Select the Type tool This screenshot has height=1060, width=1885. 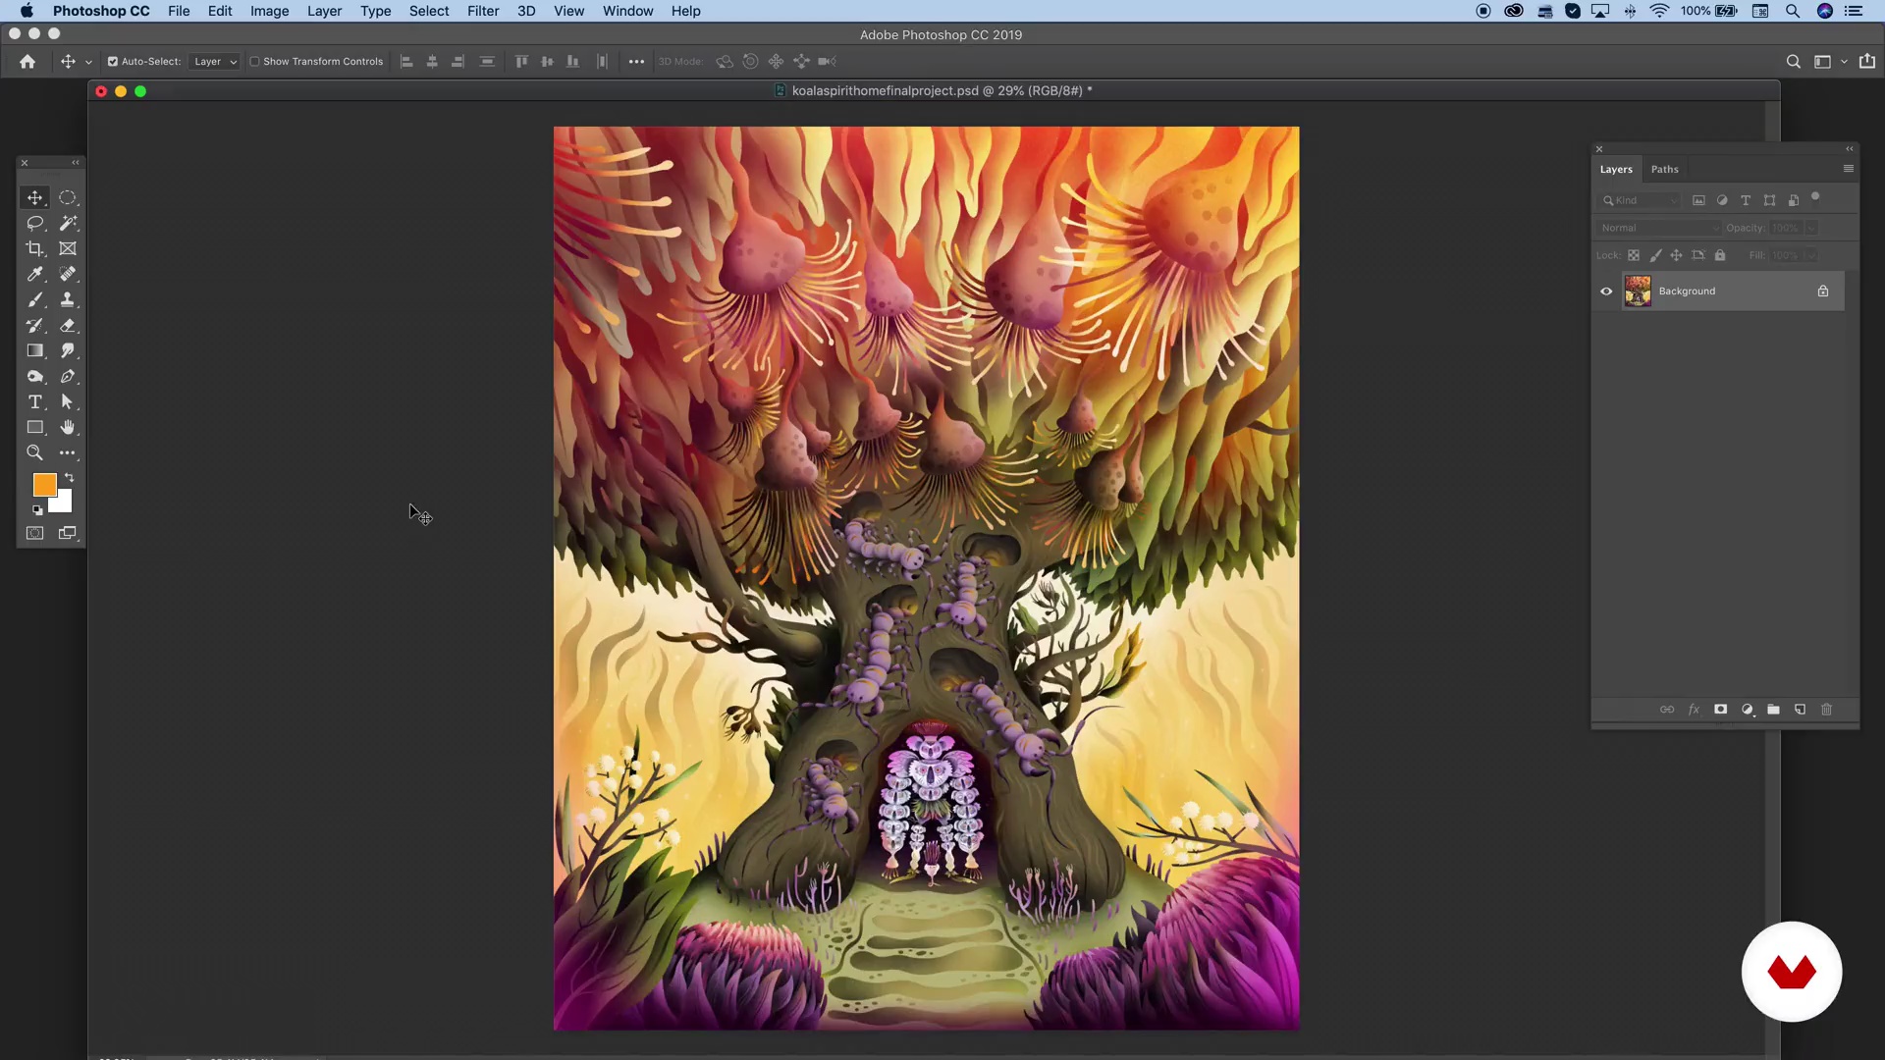click(x=35, y=401)
